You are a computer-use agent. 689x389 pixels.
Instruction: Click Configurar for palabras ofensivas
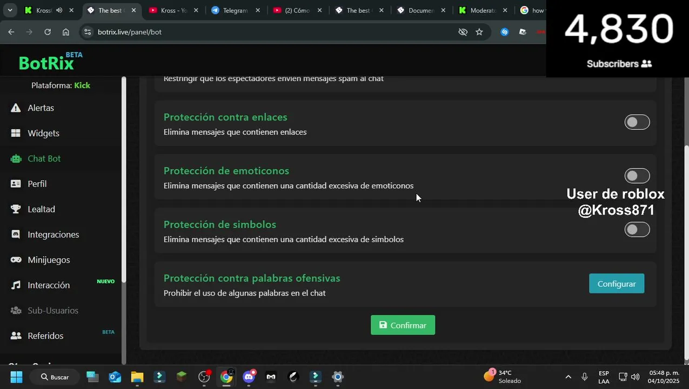pos(617,284)
